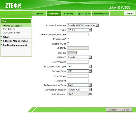Click the Username input field
The image size is (136, 113).
pos(78,76)
